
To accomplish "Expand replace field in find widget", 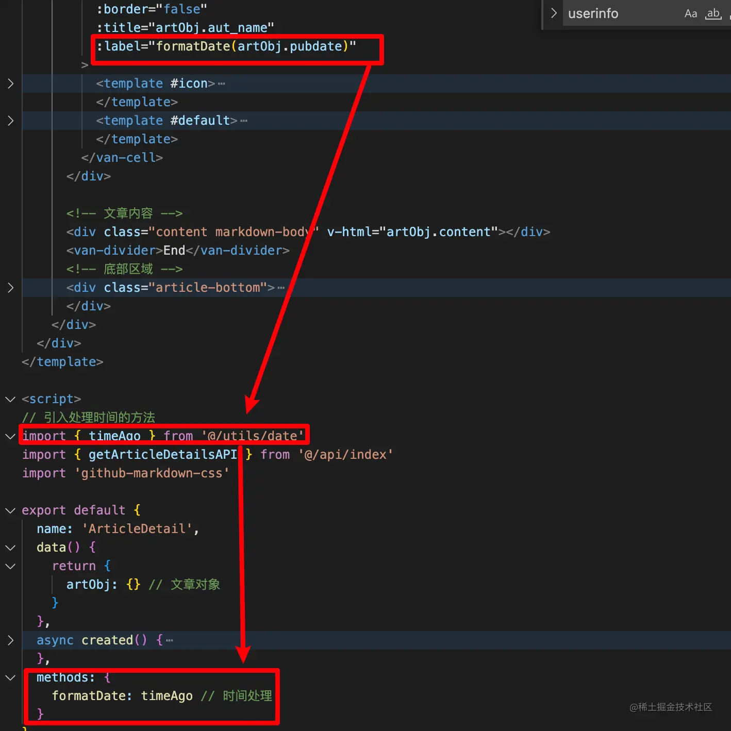I will pos(554,13).
